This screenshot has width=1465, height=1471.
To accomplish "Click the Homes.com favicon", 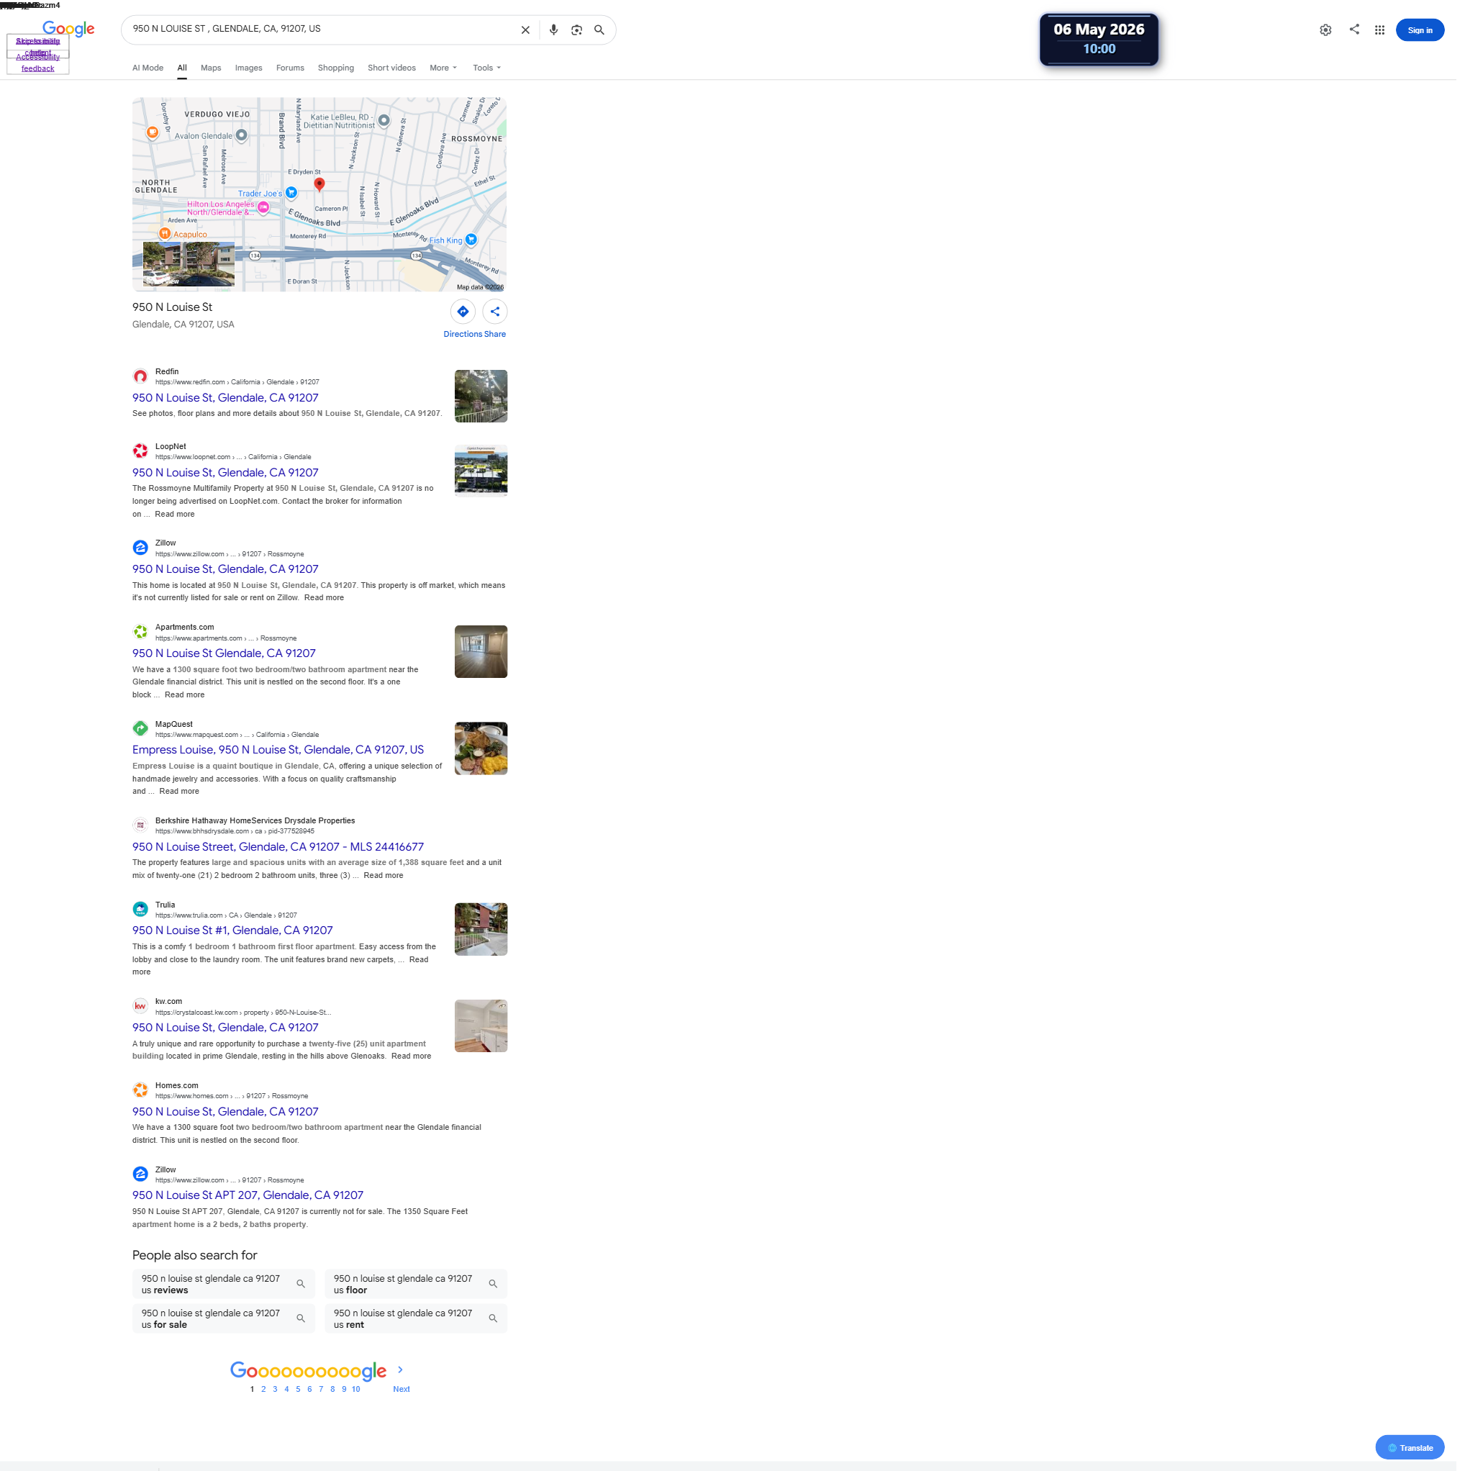I will click(x=140, y=1090).
